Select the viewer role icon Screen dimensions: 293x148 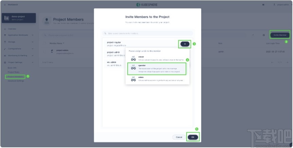click(x=133, y=58)
